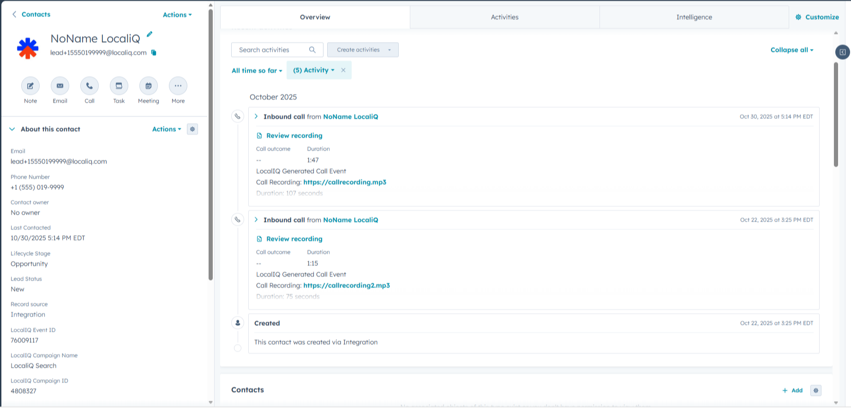The width and height of the screenshot is (851, 408).
Task: Open the top Actions dropdown near contact name
Action: click(x=177, y=15)
